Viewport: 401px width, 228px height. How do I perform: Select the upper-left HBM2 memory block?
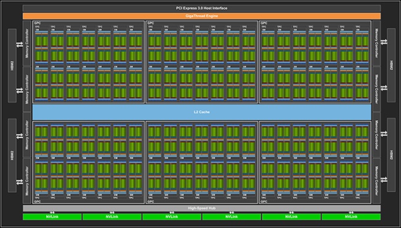[x=12, y=65]
